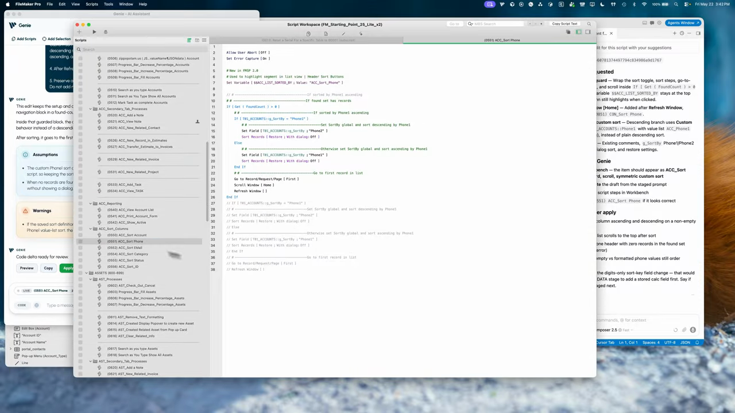This screenshot has height=413, width=735.
Task: Open the Window menu
Action: [126, 4]
